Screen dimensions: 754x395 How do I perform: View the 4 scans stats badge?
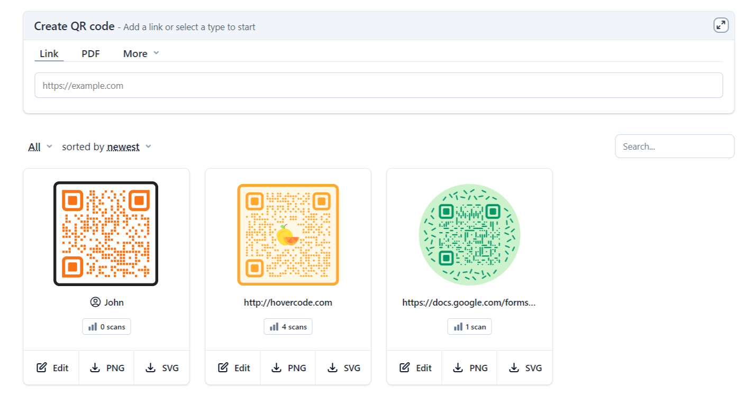click(288, 327)
